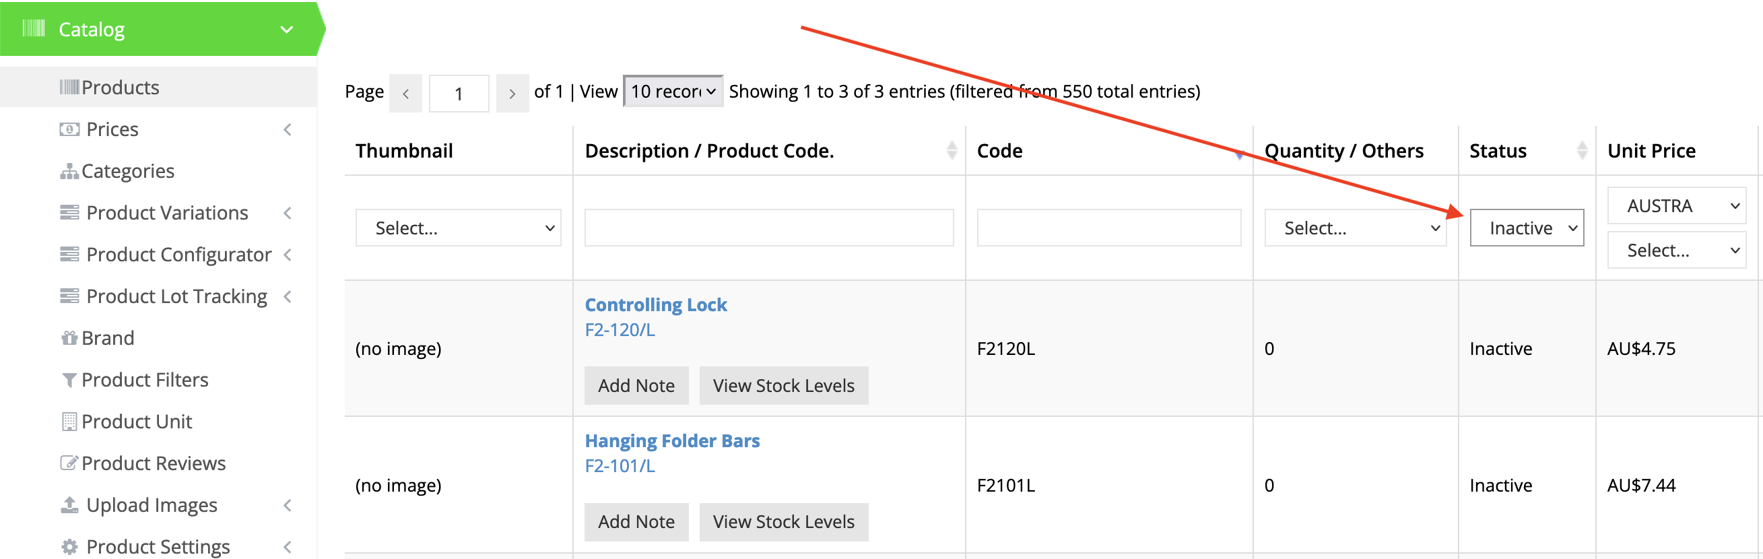The width and height of the screenshot is (1763, 559).
Task: Collapse the Catalog menu section
Action: [x=287, y=30]
